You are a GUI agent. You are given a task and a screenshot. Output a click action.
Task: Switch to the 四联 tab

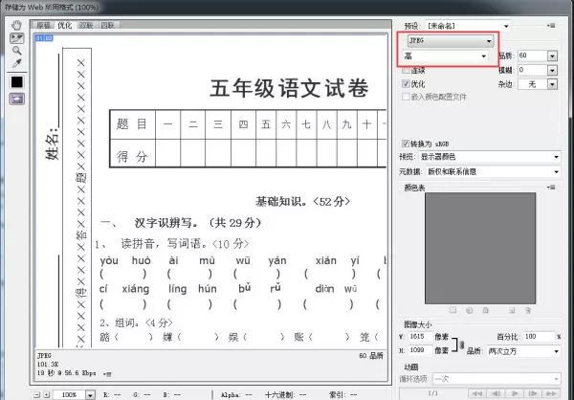[107, 25]
